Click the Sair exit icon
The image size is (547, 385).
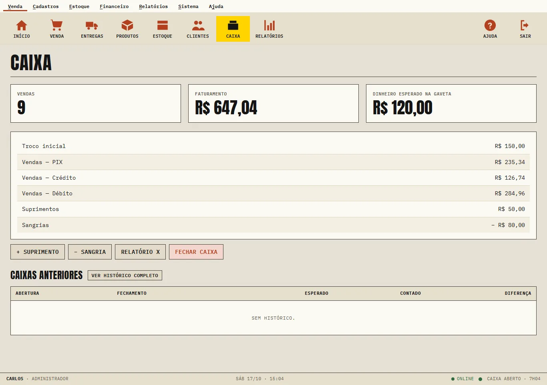pos(525,29)
